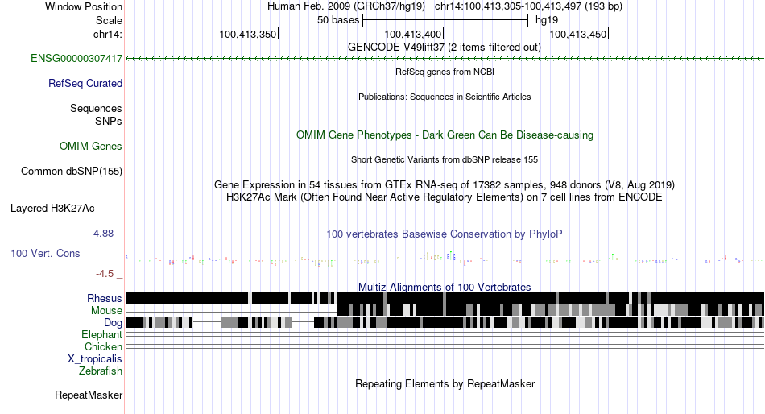Click the ENSG00000307417 gene label
Screen dimensions: 765x414
[x=76, y=59]
